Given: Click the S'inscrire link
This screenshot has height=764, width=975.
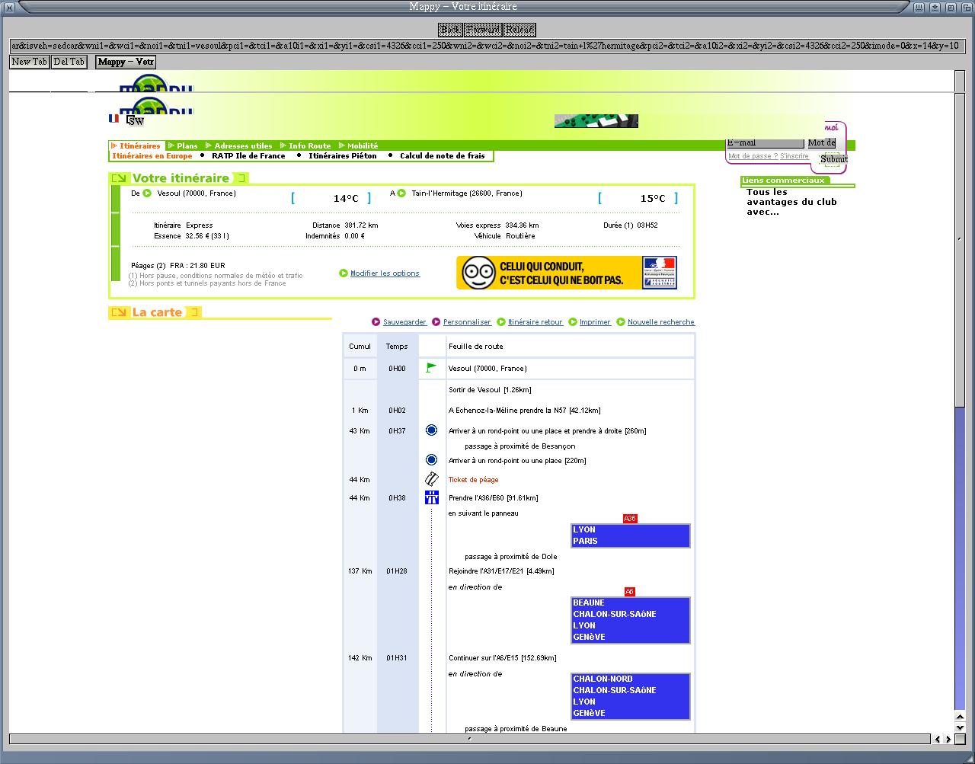Looking at the screenshot, I should pos(794,156).
